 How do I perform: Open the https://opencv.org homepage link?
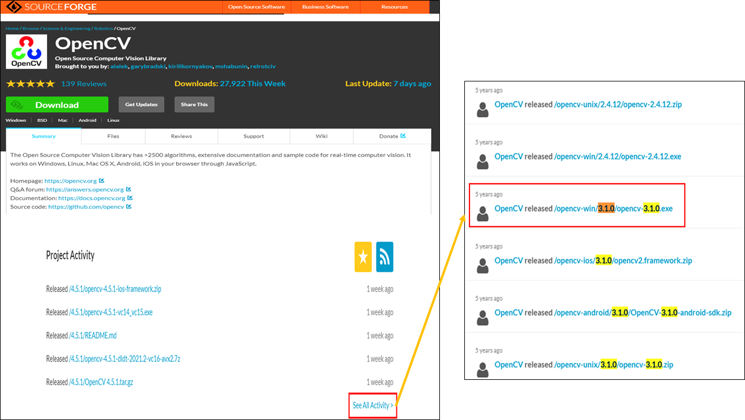(71, 181)
